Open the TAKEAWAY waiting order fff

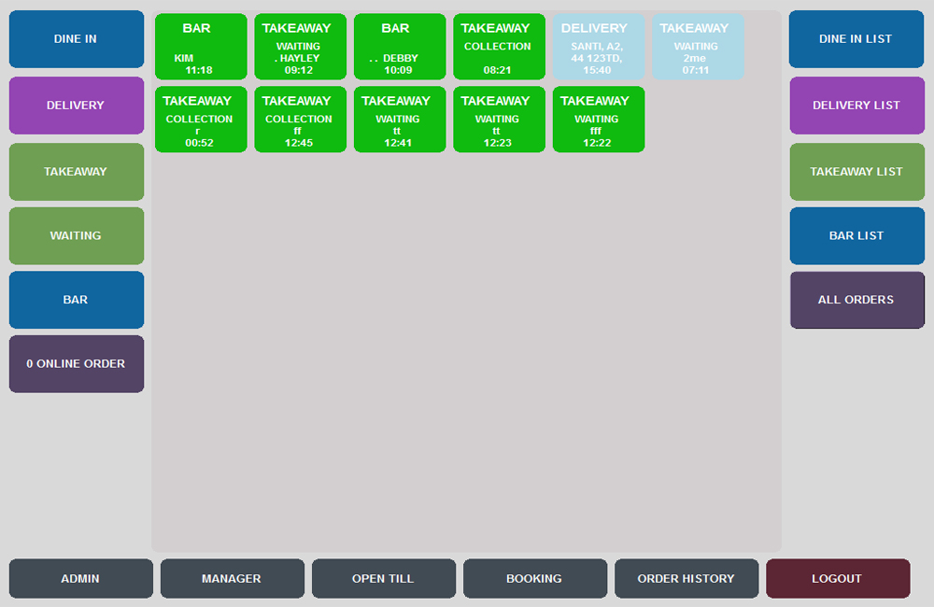599,120
